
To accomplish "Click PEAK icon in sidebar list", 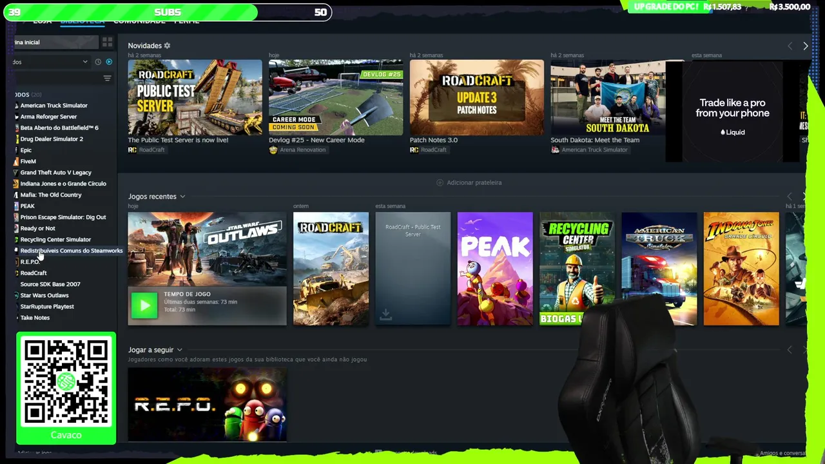I will click(16, 206).
